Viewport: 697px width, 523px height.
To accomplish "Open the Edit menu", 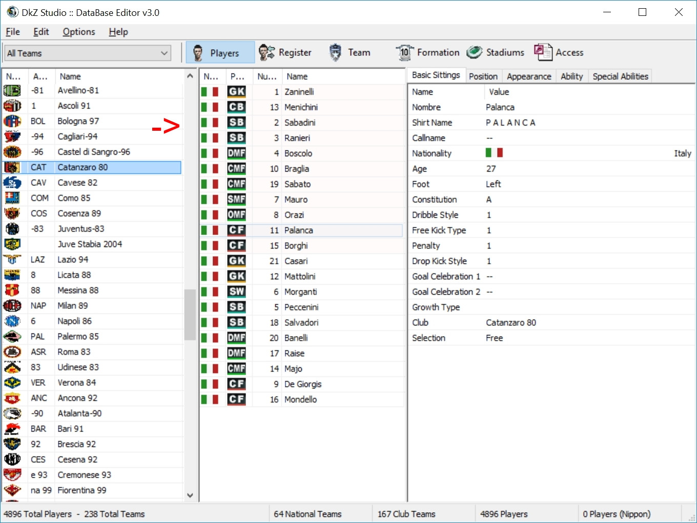I will coord(41,32).
